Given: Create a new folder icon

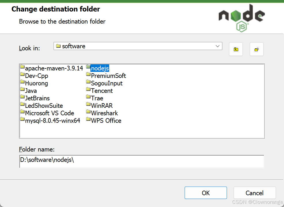Looking at the screenshot, I should [x=256, y=49].
